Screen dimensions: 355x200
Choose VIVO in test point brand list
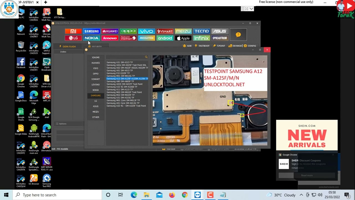point(96,68)
